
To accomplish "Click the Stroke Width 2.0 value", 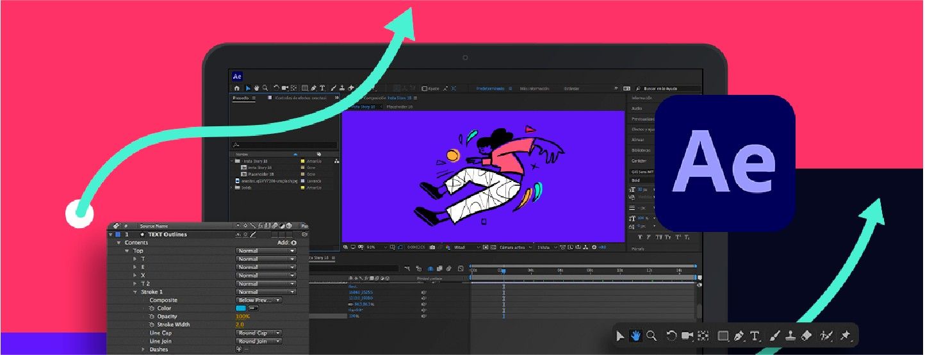I will pyautogui.click(x=240, y=325).
